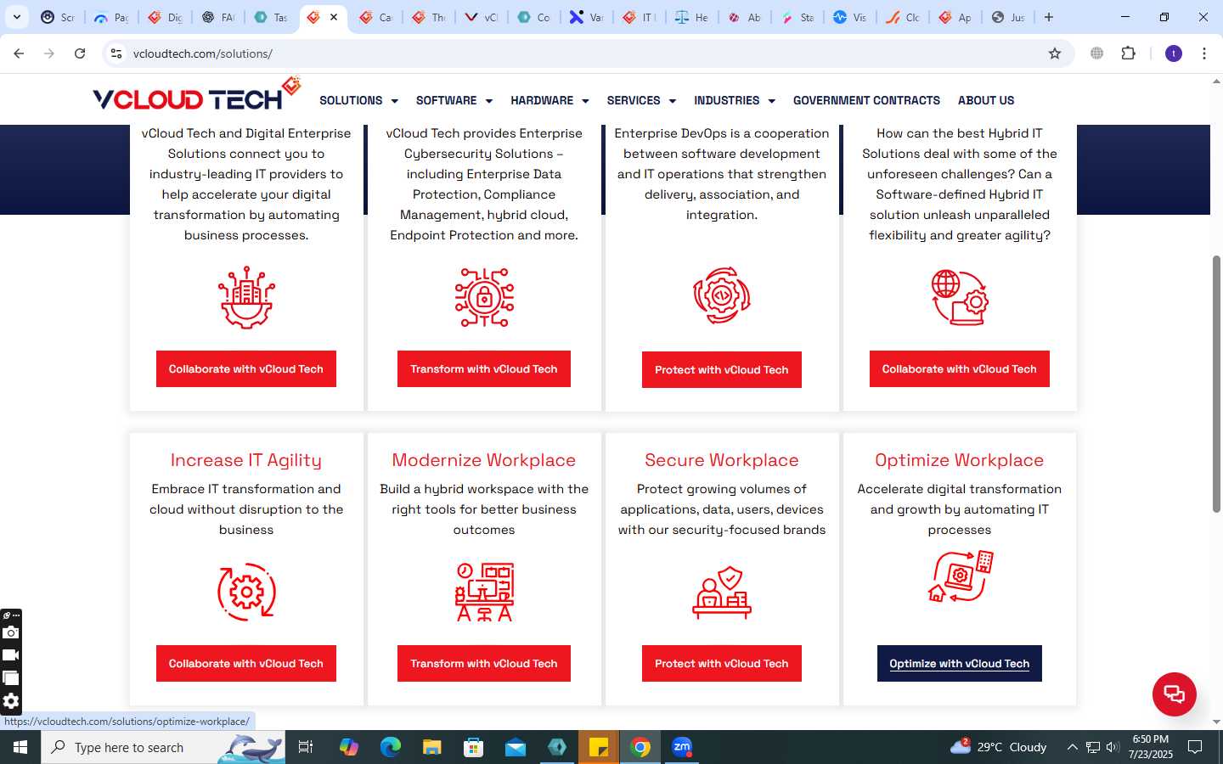Screen dimensions: 1223x764
Task: Click the Hybrid IT globe laptop icon
Action: click(960, 297)
